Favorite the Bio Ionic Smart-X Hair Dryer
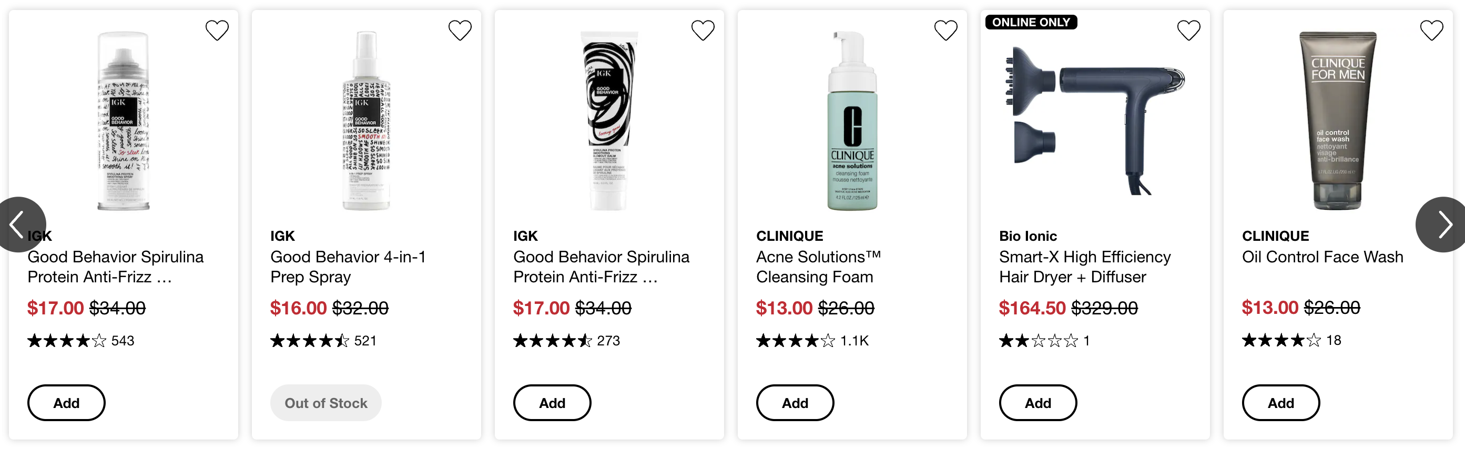This screenshot has width=1465, height=449. pos(1188,30)
